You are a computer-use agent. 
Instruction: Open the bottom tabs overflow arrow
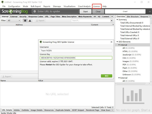click(x=112, y=110)
